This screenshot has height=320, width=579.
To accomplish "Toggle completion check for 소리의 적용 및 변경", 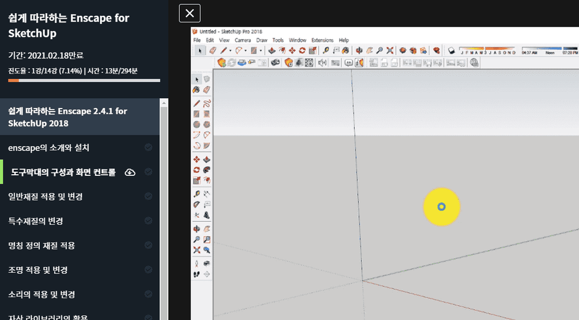I will click(148, 294).
